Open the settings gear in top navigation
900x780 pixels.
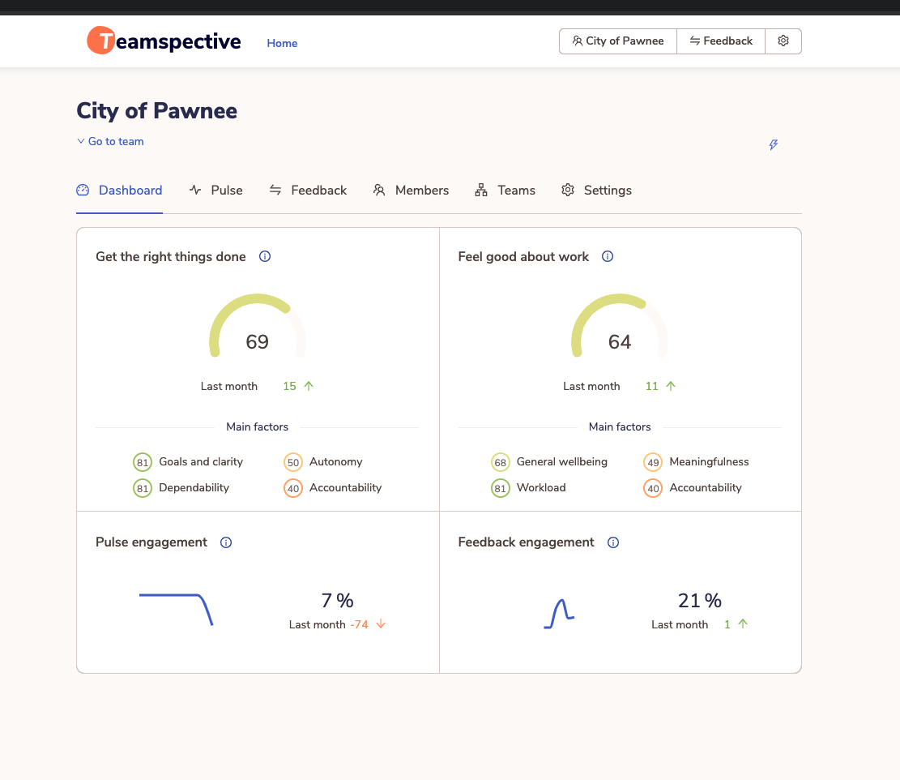[x=783, y=41]
